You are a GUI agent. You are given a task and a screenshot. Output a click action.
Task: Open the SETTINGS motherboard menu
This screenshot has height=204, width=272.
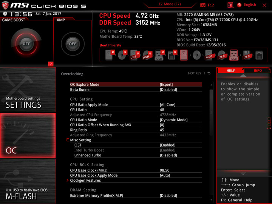tap(28, 90)
